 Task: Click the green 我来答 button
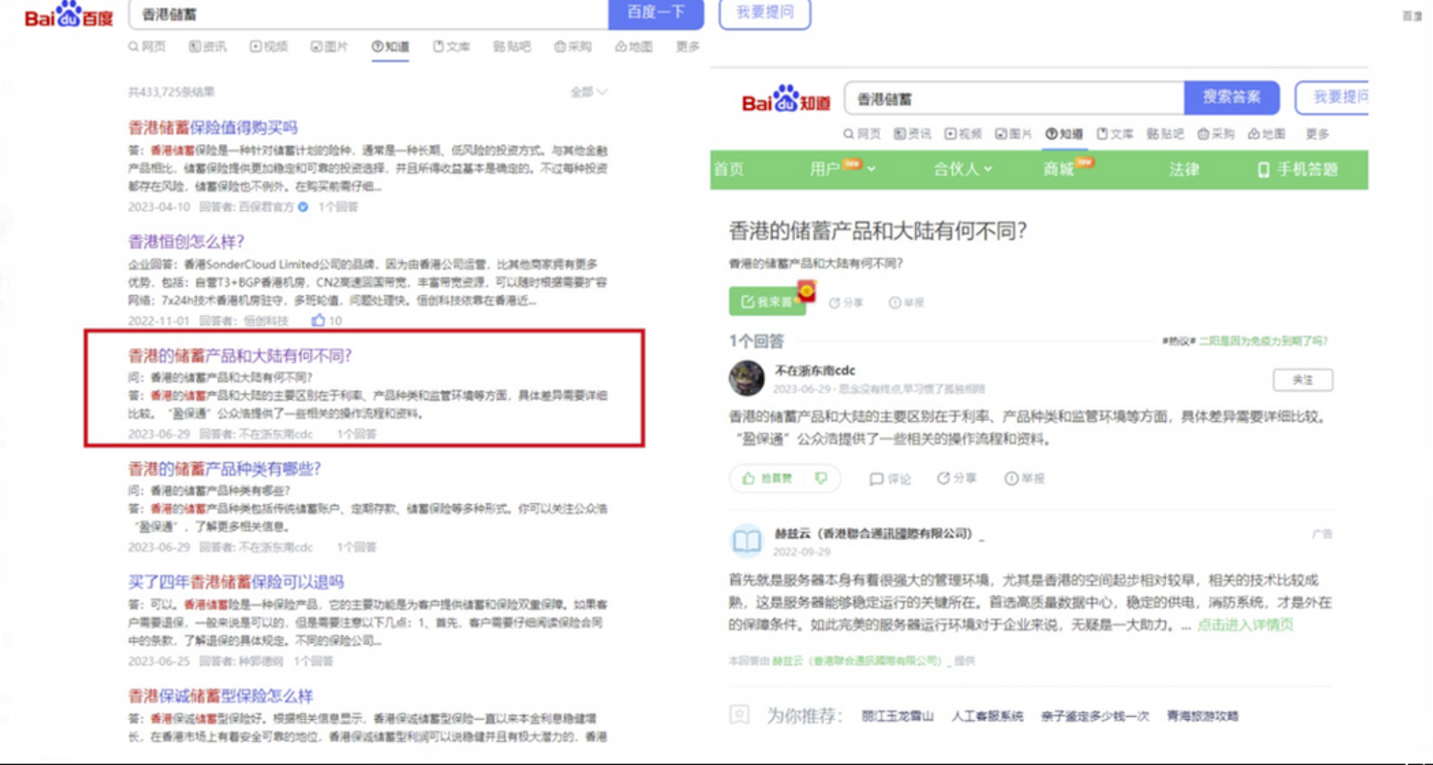[x=767, y=302]
